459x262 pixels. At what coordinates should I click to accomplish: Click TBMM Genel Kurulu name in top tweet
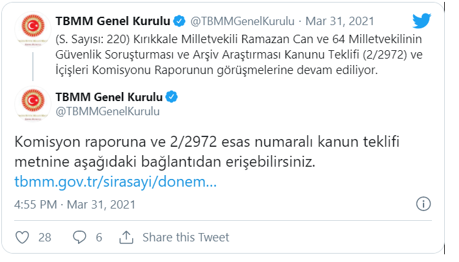tap(113, 21)
